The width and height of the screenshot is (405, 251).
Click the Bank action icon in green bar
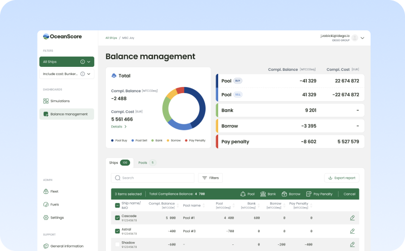[x=263, y=194]
